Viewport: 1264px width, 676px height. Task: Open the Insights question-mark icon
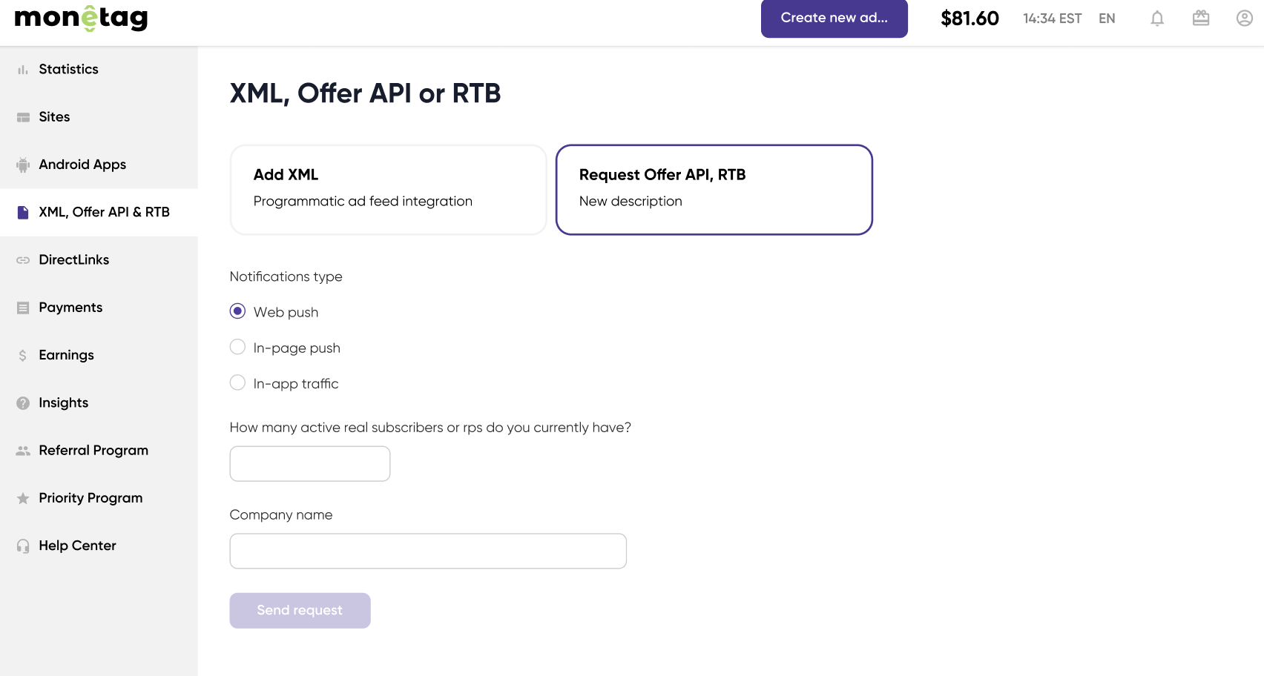[23, 402]
